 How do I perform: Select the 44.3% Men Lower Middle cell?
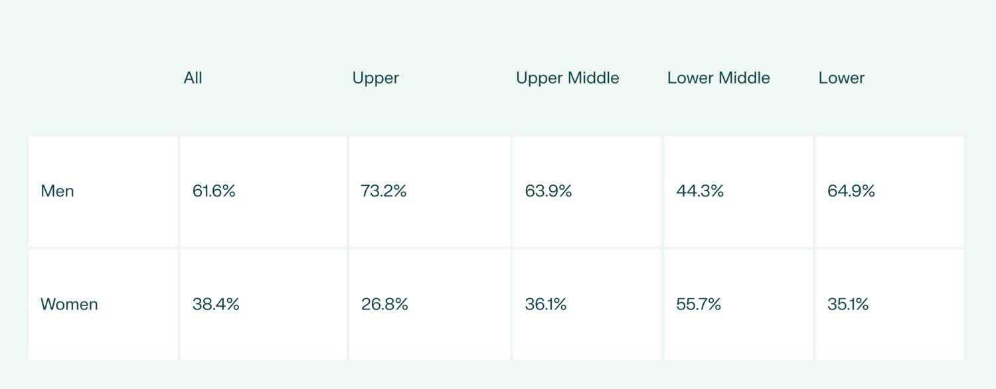coord(700,191)
